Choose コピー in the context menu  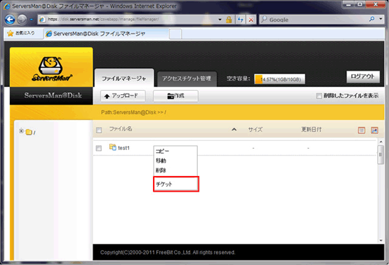click(162, 151)
